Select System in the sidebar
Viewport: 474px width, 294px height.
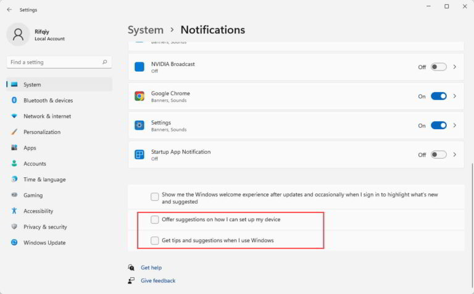(x=59, y=85)
